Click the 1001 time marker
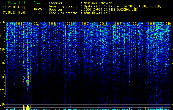The image size is (173, 110). coord(19,24)
